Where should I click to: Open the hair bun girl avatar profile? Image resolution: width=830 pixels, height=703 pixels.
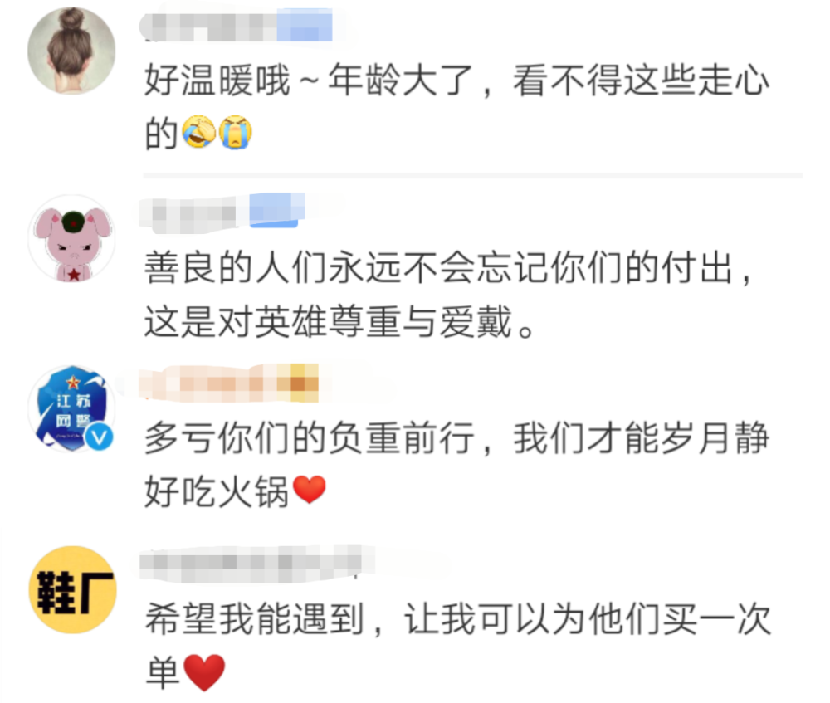point(71,51)
